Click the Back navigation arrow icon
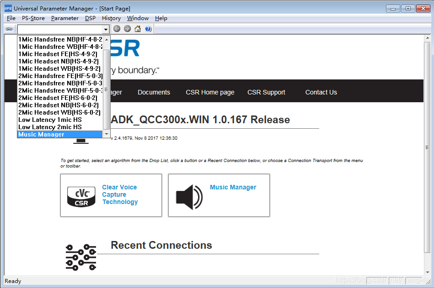Viewport: 434px width, 288px height. tap(117, 29)
